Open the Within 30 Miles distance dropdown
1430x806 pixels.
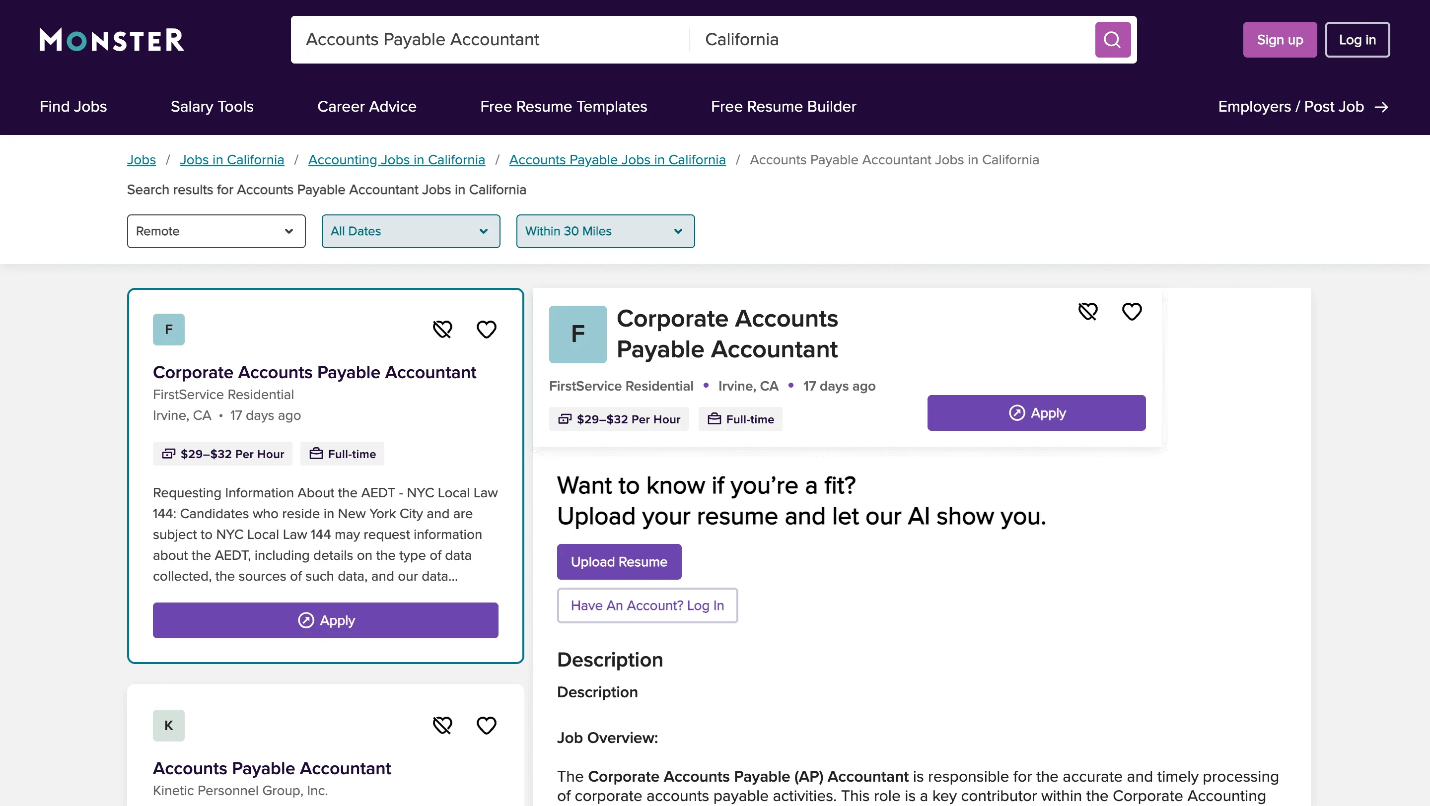point(605,231)
